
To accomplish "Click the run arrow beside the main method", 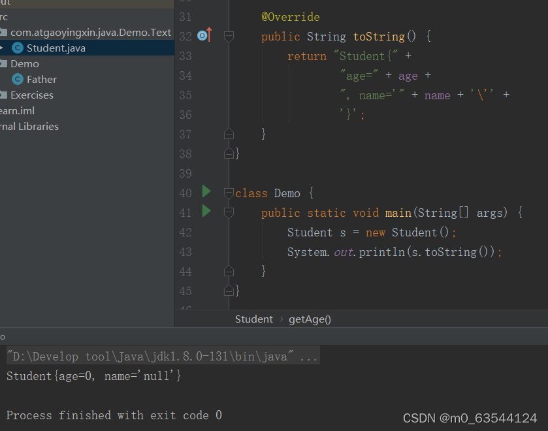I will point(206,209).
